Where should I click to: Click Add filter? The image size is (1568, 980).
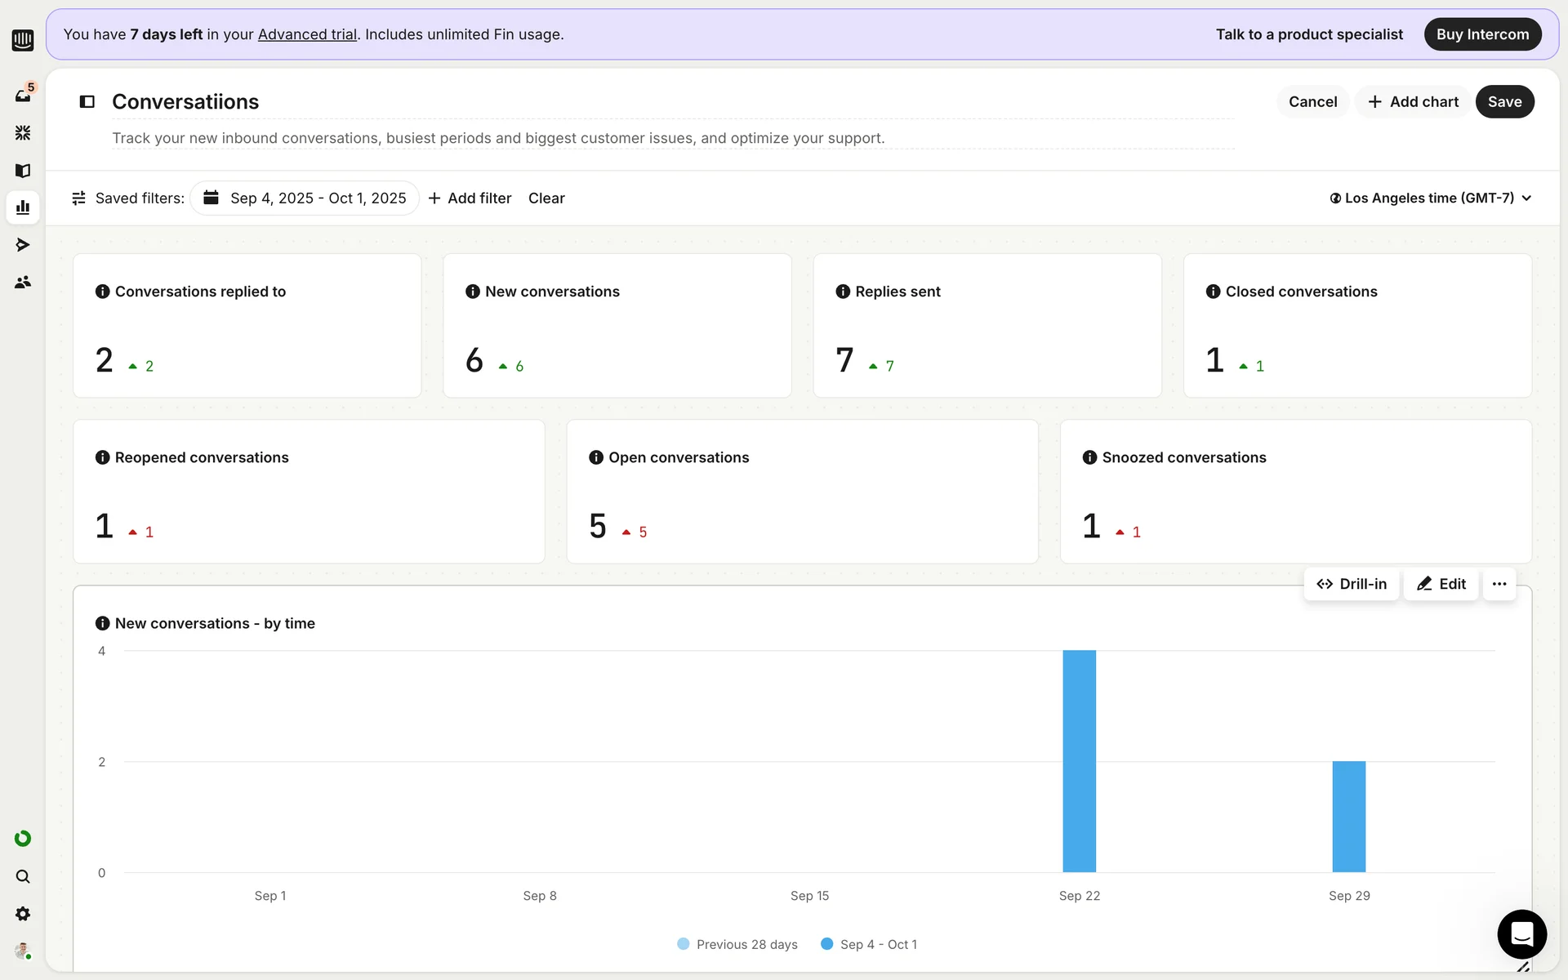470,198
